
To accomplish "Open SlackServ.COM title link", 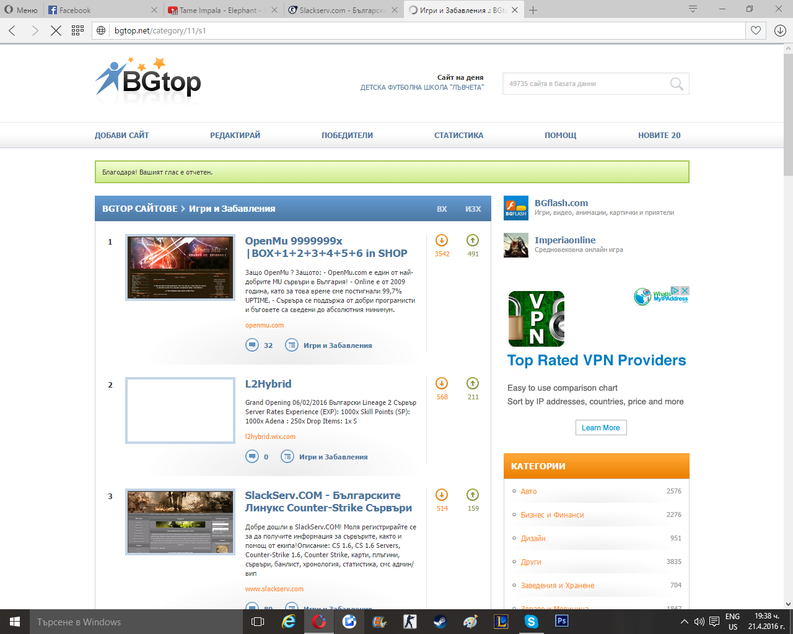I will pos(328,502).
